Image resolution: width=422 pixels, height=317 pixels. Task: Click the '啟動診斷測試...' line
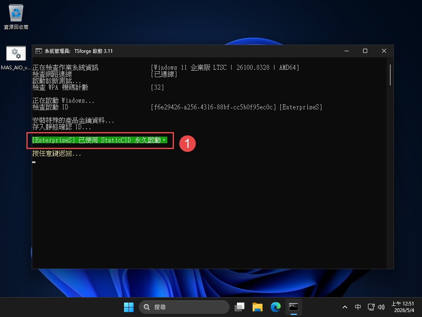[x=56, y=81]
